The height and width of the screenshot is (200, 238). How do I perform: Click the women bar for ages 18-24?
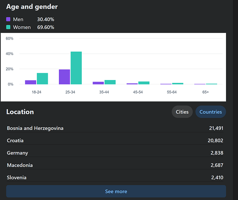(x=42, y=79)
